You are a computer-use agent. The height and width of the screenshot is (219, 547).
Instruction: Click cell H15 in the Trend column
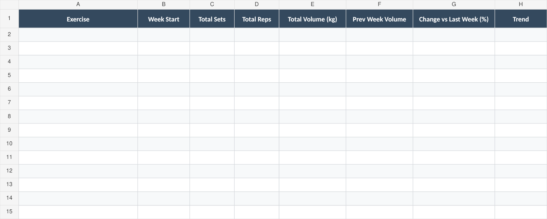point(521,212)
